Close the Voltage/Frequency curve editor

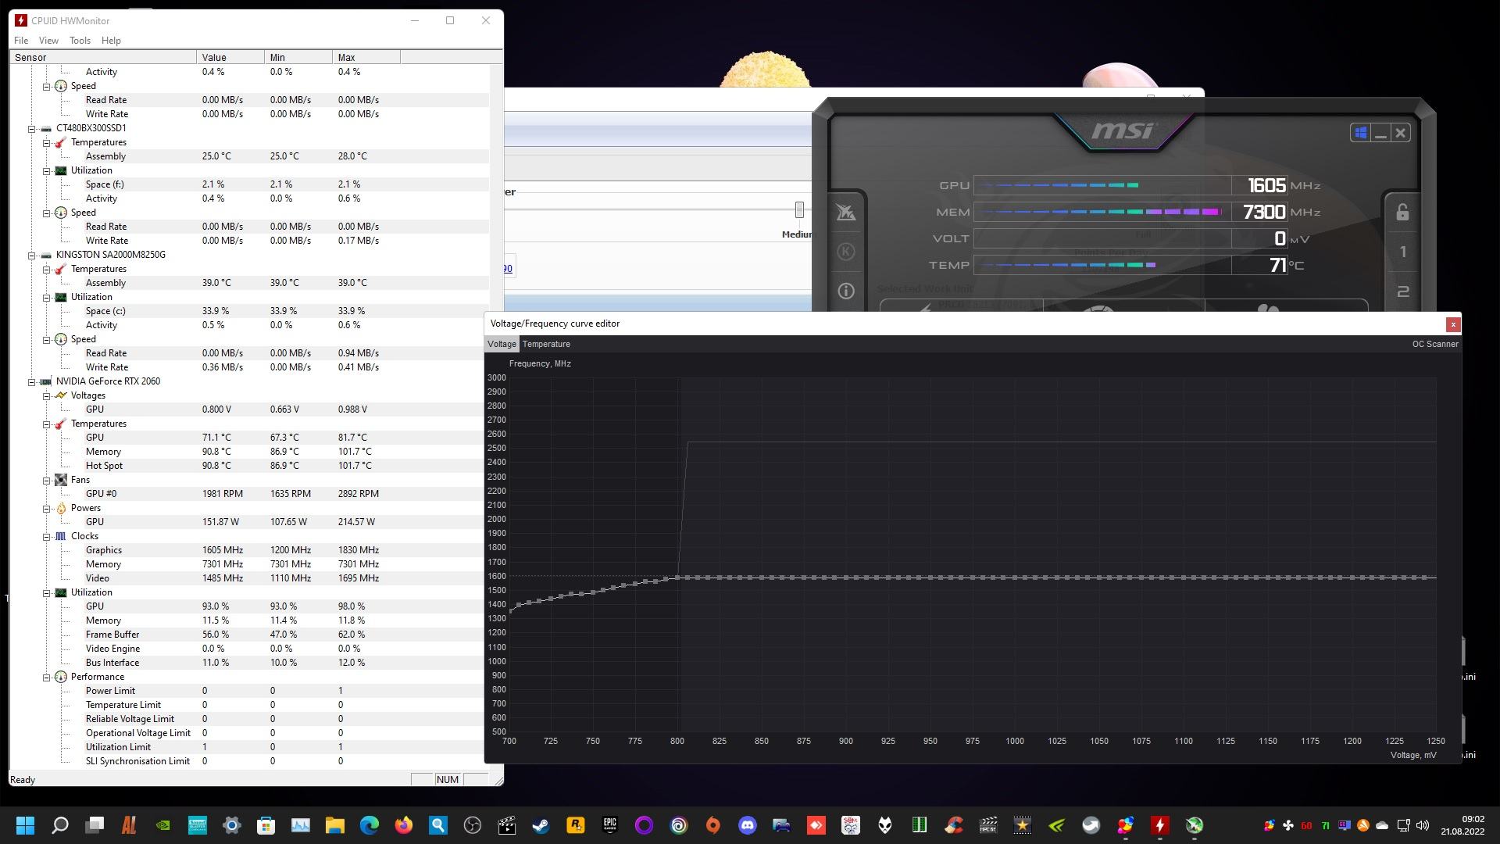[1452, 324]
